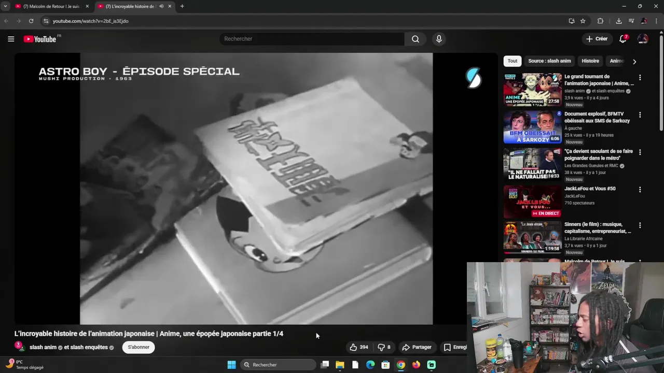Open the Sinners (le film) video title

tap(598, 228)
